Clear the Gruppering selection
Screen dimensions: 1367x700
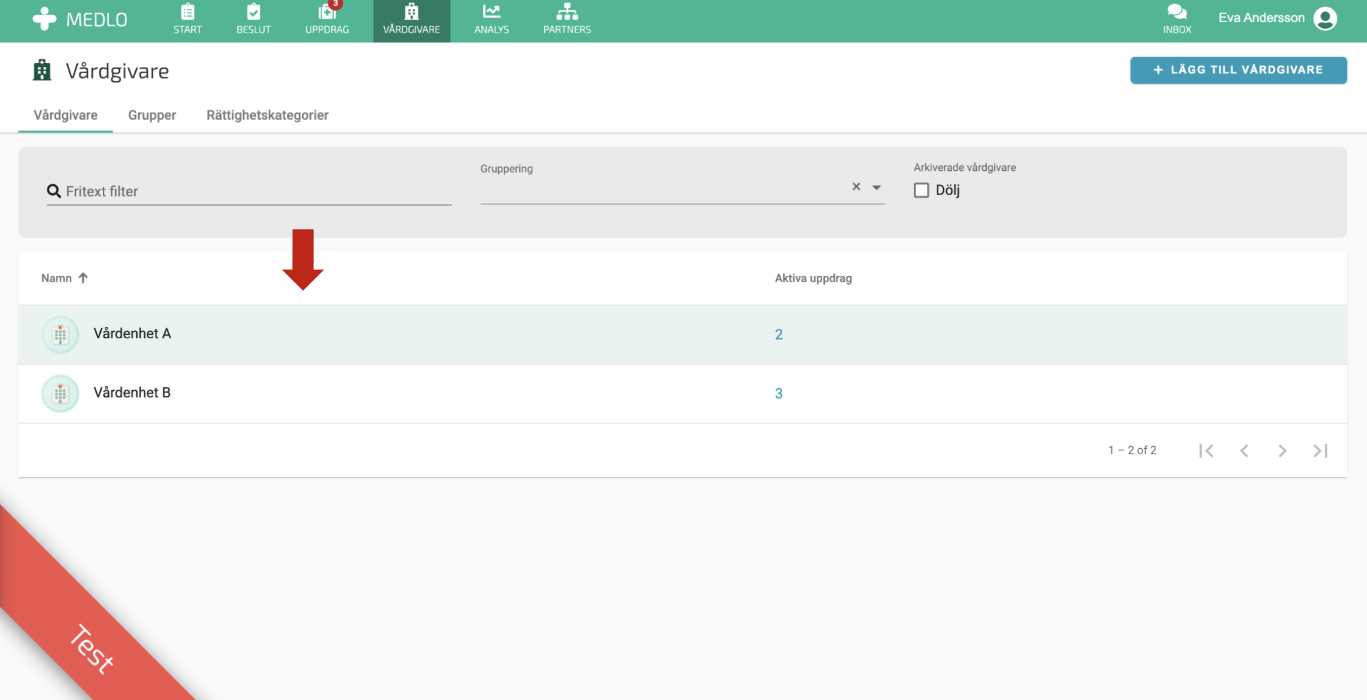point(856,186)
